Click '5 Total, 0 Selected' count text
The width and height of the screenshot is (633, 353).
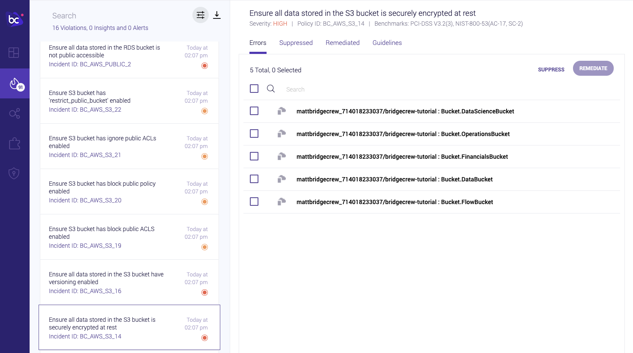click(276, 70)
